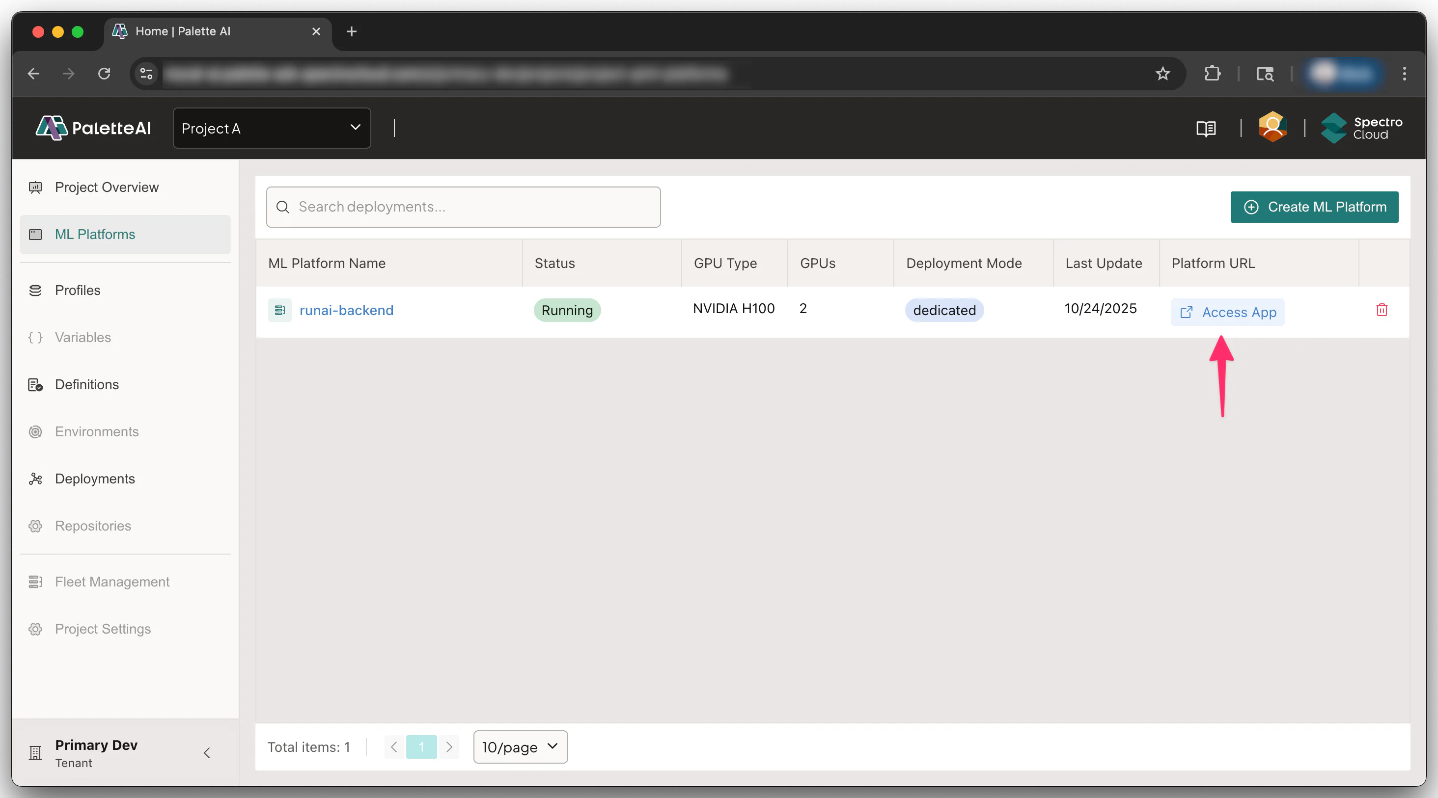Open the site info icon in address bar
The image size is (1438, 798).
coord(146,74)
